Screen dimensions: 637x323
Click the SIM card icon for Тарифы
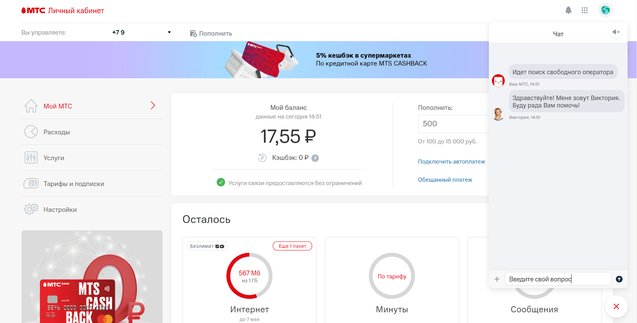coord(31,184)
